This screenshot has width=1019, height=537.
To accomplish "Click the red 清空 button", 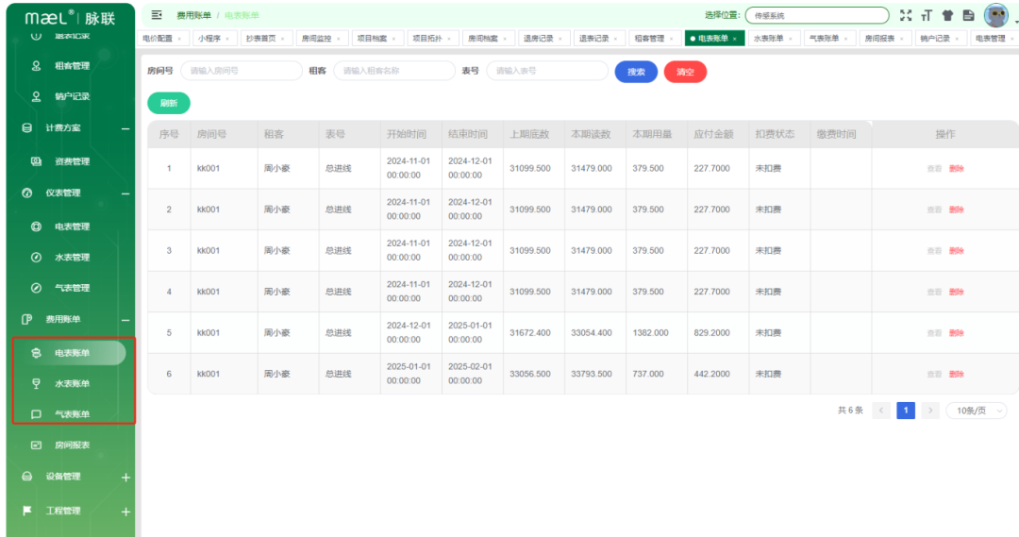I will (x=685, y=72).
